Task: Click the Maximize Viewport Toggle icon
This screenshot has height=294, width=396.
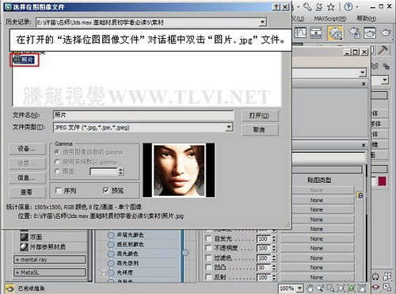Action: 387,277
